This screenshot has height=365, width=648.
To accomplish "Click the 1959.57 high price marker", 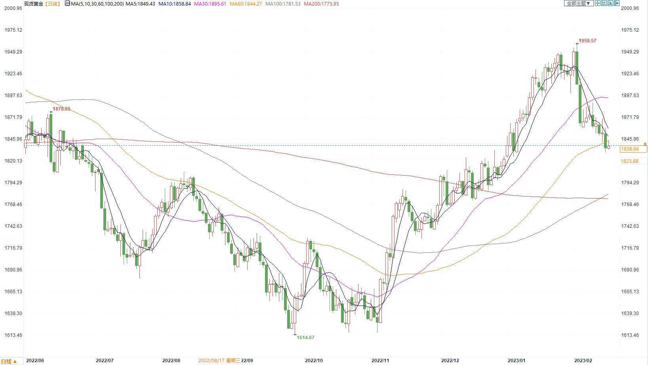I will click(x=587, y=41).
